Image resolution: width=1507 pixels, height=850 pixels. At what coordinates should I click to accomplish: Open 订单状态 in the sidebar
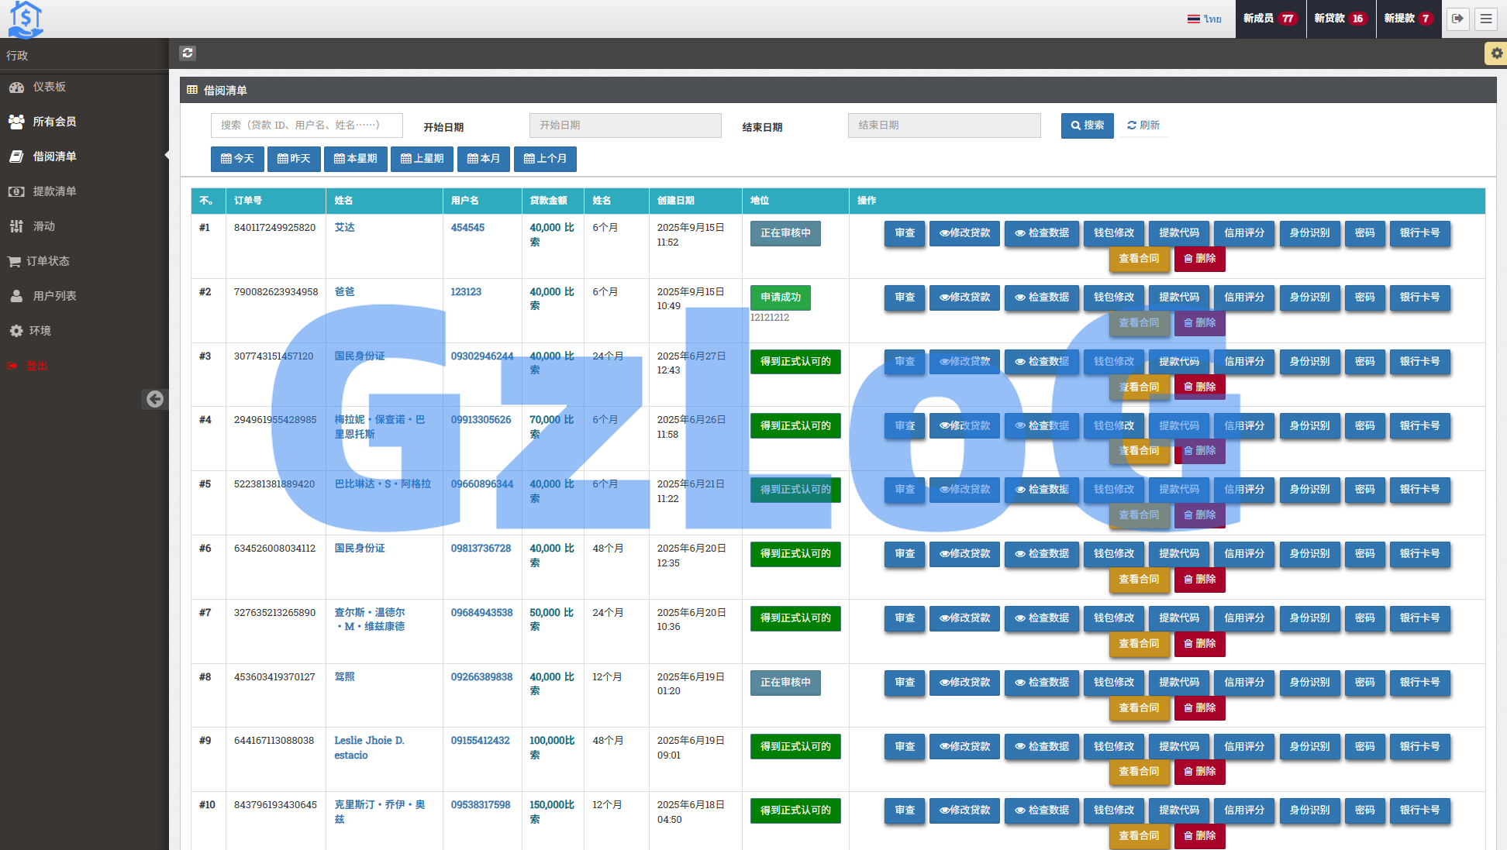click(x=47, y=261)
